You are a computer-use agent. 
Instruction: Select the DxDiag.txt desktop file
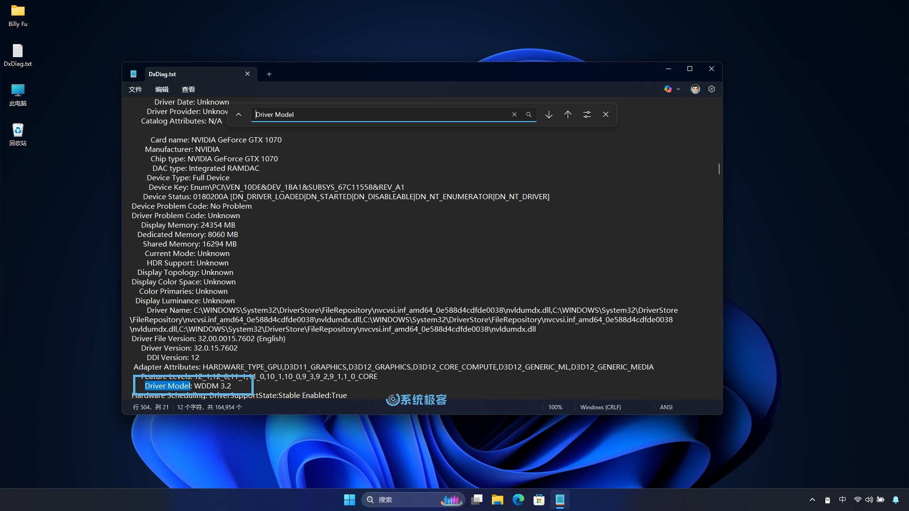(x=18, y=55)
